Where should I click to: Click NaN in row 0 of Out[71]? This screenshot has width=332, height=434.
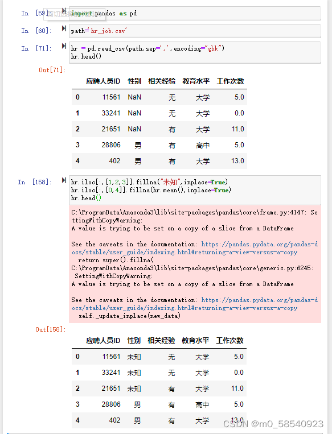(x=134, y=97)
